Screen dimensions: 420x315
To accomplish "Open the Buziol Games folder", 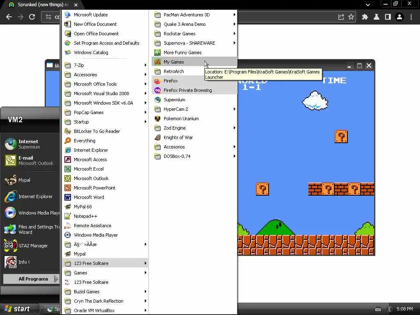I will [x=105, y=292].
